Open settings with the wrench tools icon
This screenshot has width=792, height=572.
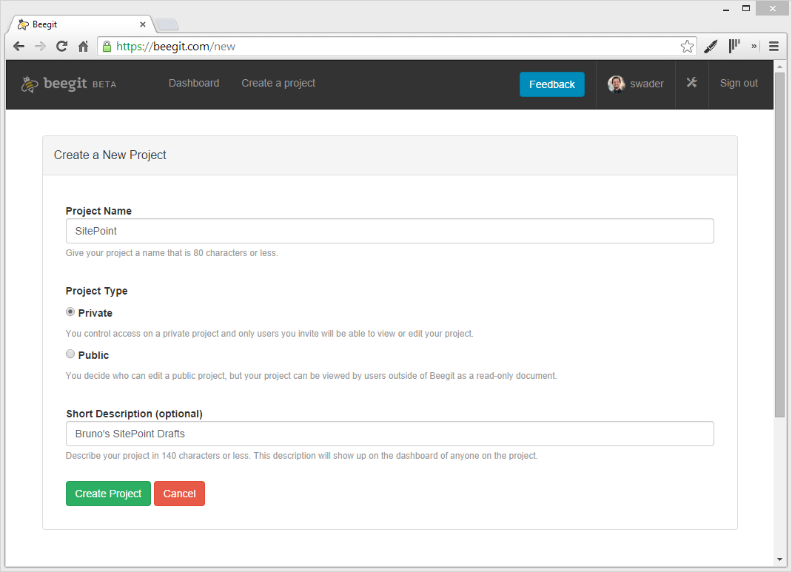[691, 83]
